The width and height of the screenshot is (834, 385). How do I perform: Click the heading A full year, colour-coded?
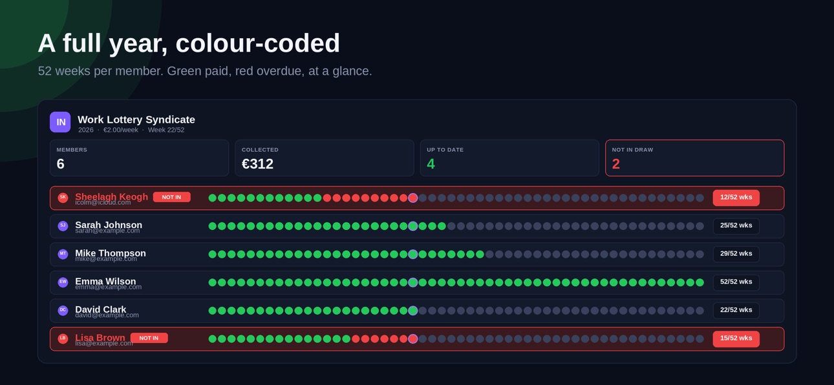point(189,43)
